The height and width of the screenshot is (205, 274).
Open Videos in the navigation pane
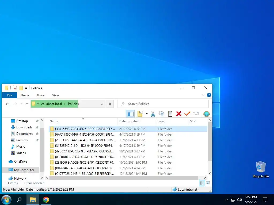pos(21,153)
